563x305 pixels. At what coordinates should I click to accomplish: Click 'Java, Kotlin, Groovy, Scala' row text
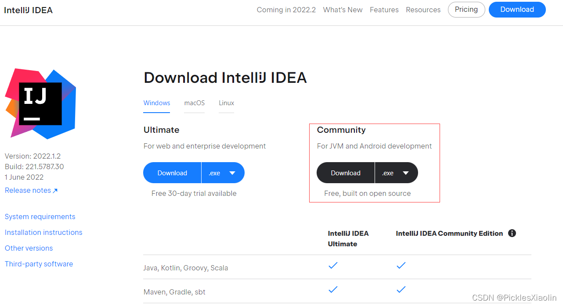(186, 268)
